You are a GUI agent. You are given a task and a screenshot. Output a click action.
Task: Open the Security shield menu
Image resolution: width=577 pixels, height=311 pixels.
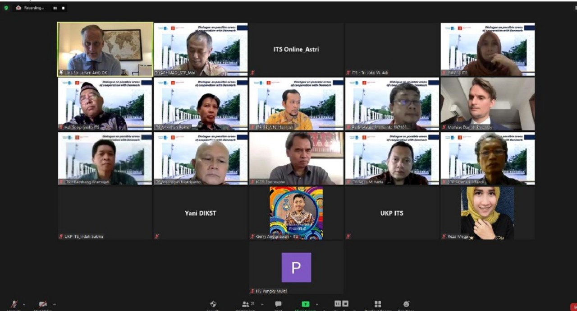(213, 305)
